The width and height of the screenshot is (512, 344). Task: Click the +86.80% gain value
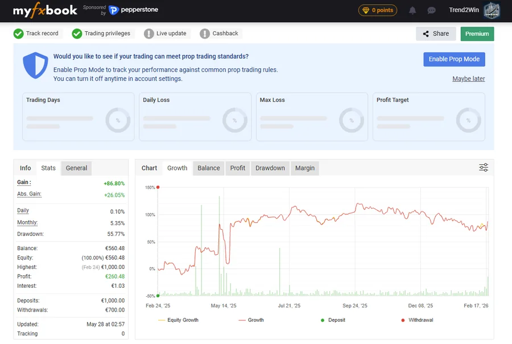[114, 184]
